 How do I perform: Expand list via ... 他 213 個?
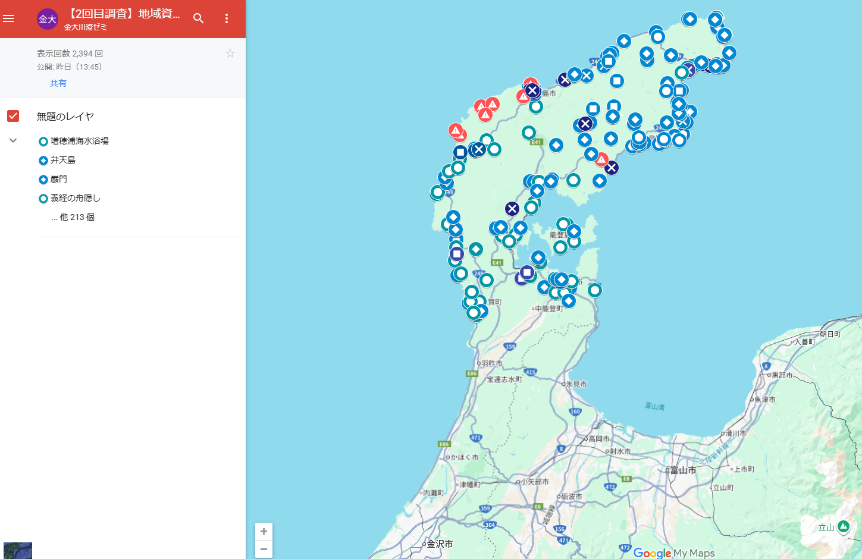click(73, 217)
